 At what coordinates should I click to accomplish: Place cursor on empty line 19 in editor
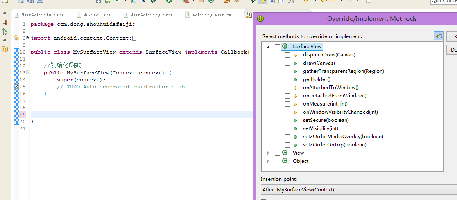pos(141,115)
